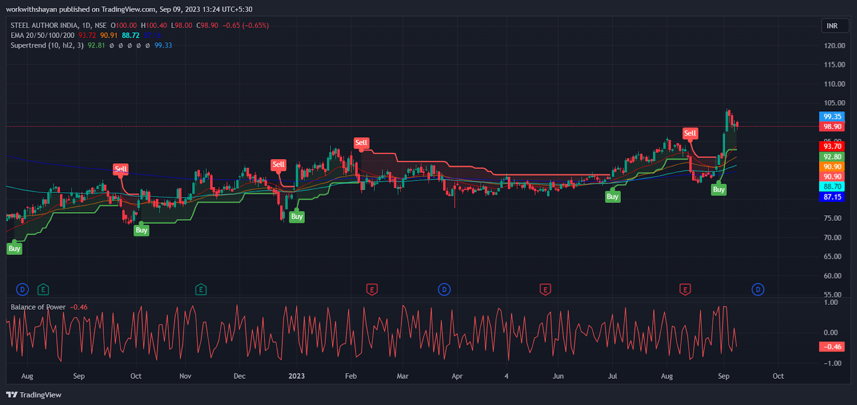Click the leftmost green earnings E marker
The height and width of the screenshot is (405, 857).
43,290
